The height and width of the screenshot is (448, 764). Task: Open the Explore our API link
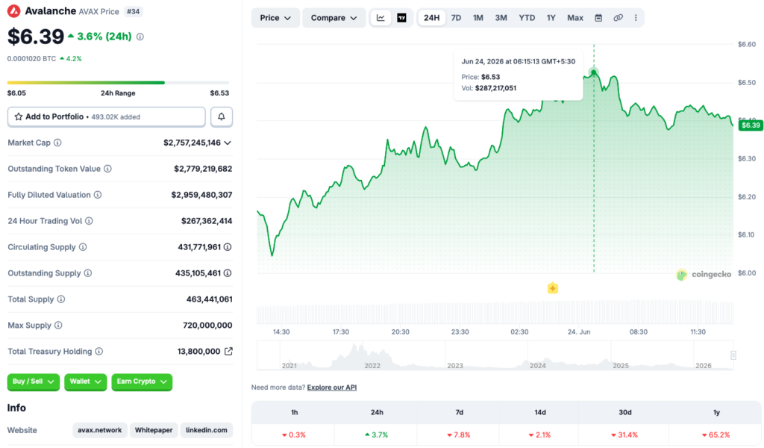(x=332, y=388)
